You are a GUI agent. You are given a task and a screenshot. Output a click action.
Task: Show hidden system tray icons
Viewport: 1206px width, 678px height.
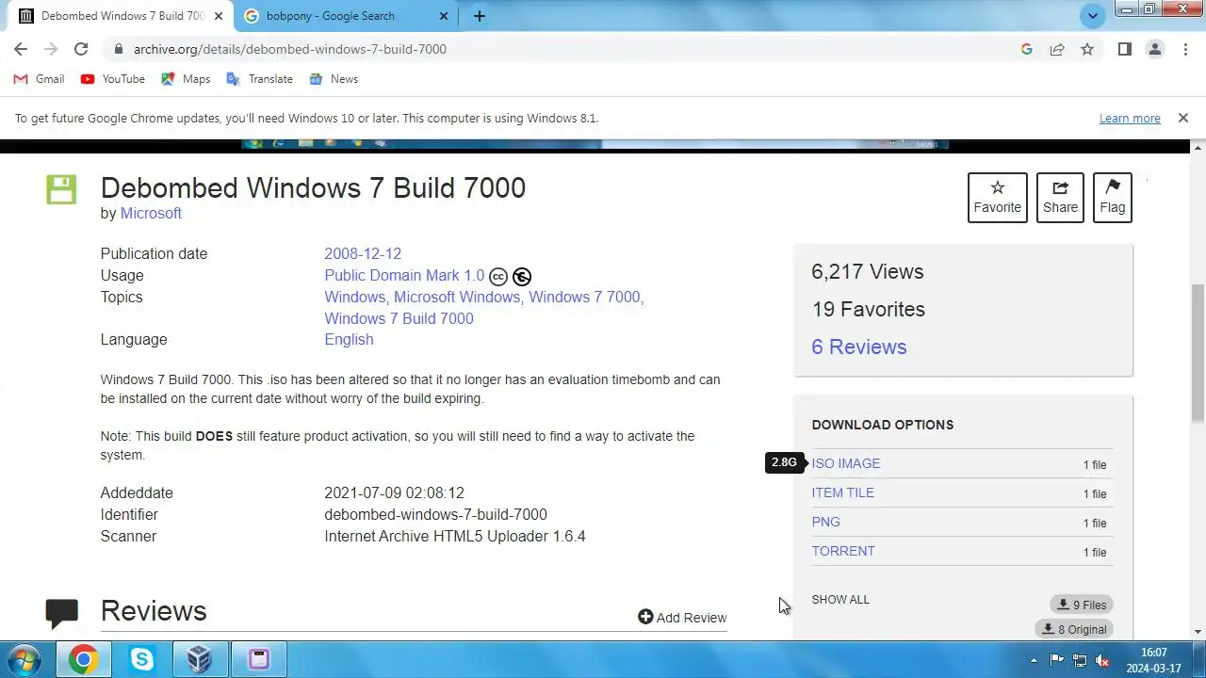[x=1034, y=660]
